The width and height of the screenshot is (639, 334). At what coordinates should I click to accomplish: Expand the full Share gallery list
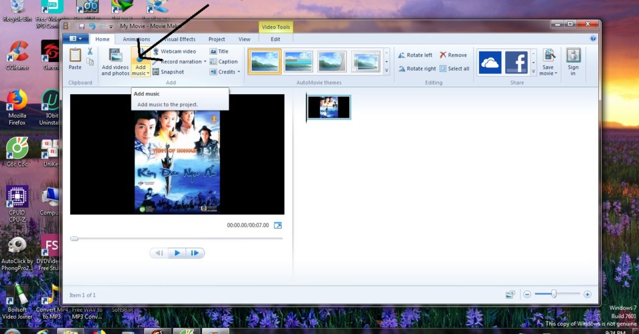pyautogui.click(x=534, y=71)
